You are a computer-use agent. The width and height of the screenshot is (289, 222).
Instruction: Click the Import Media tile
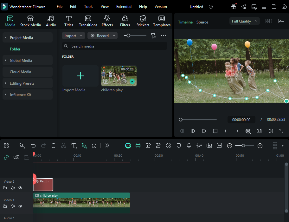80,76
